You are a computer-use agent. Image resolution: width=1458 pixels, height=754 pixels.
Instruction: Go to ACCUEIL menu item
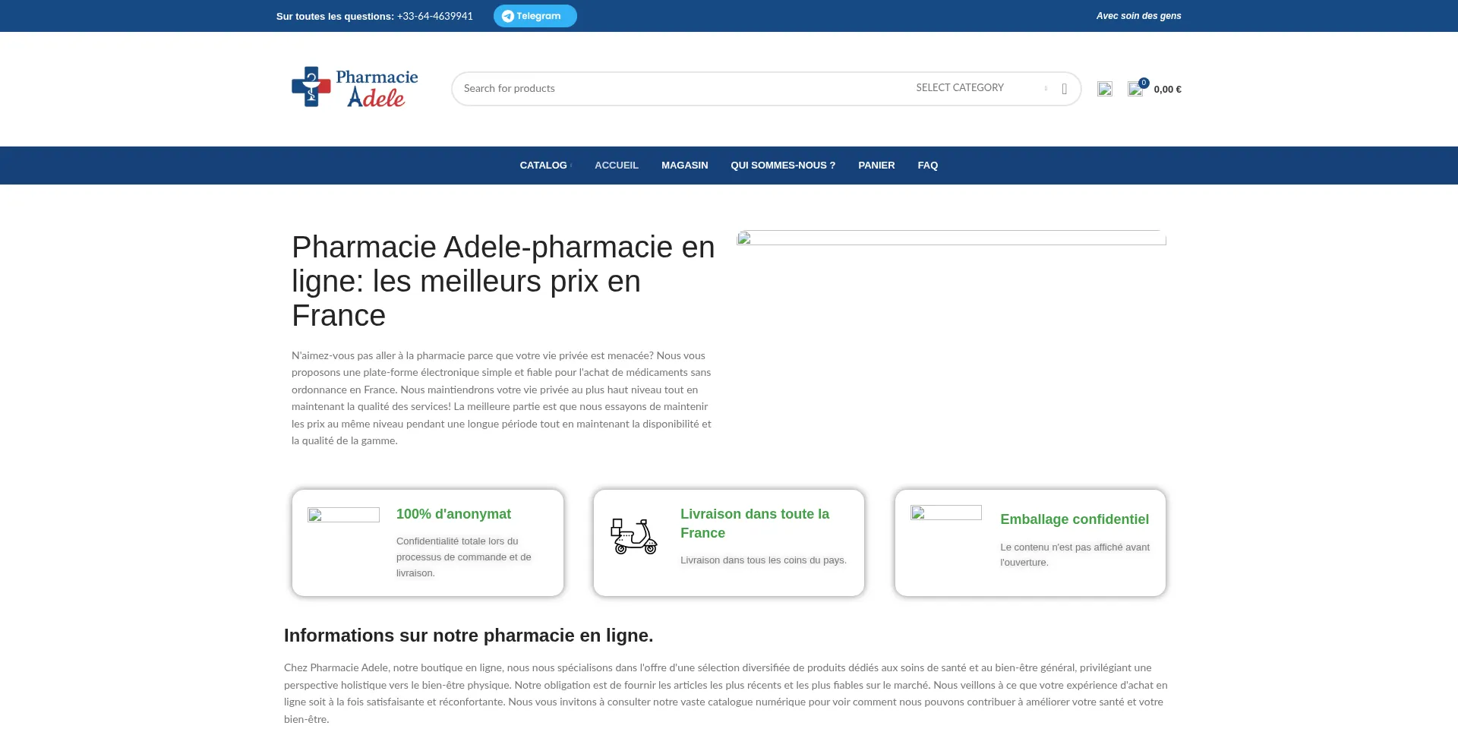[617, 165]
